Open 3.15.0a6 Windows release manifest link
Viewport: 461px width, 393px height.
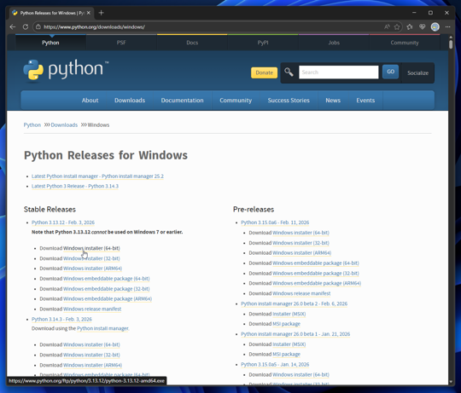pyautogui.click(x=301, y=293)
